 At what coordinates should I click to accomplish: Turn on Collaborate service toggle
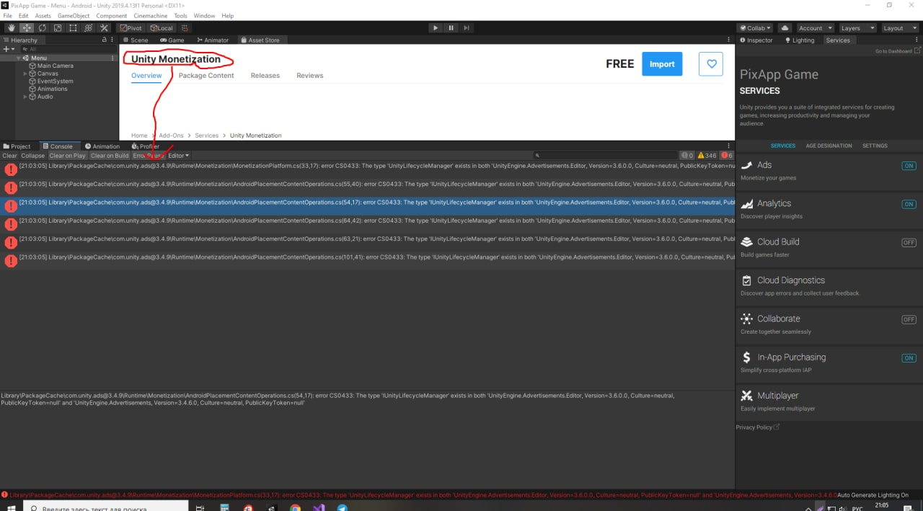[x=909, y=319]
